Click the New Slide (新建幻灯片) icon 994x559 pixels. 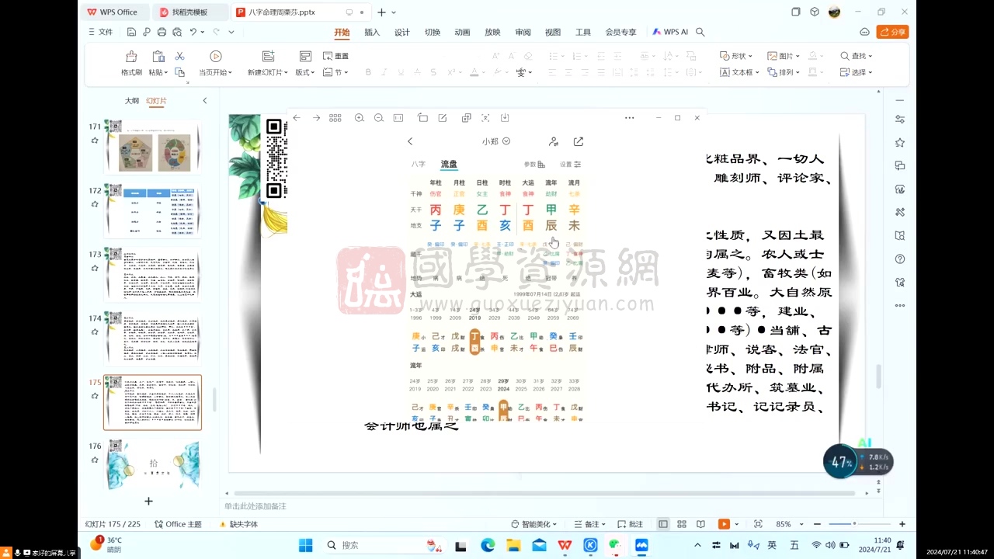click(269, 57)
